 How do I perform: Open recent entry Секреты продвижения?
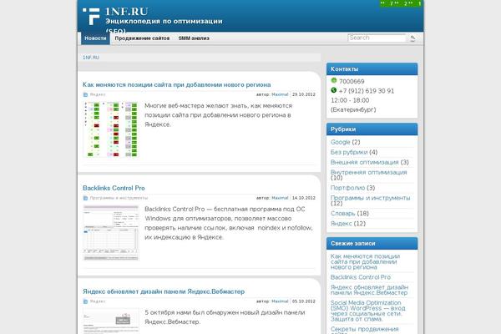365,330
